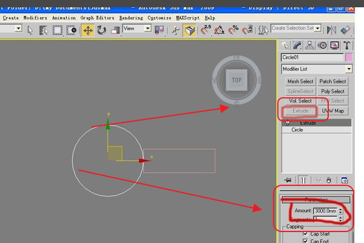Click the Mirror tool icon
This screenshot has height=243, width=364.
pos(331,30)
